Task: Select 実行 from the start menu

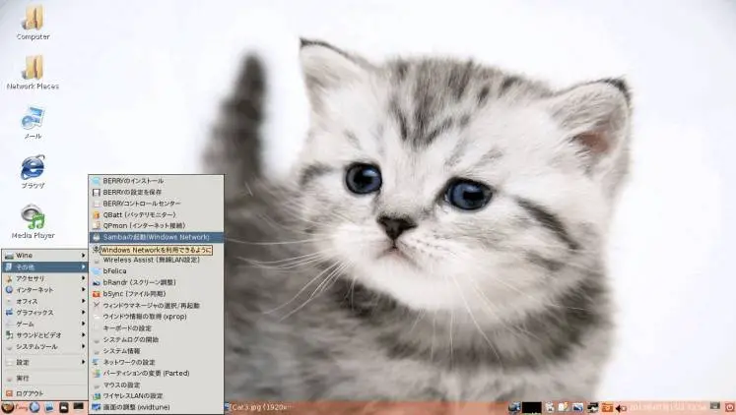Action: 45,378
